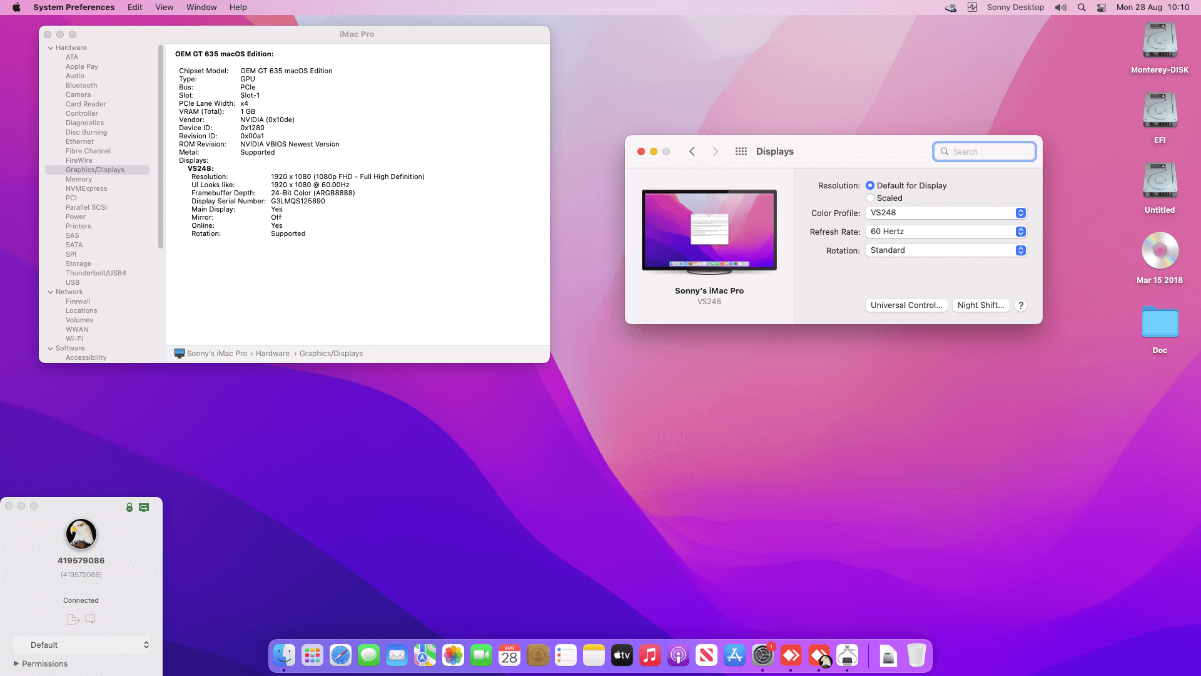Open the Color Profile dropdown
This screenshot has height=676, width=1201.
pyautogui.click(x=946, y=213)
